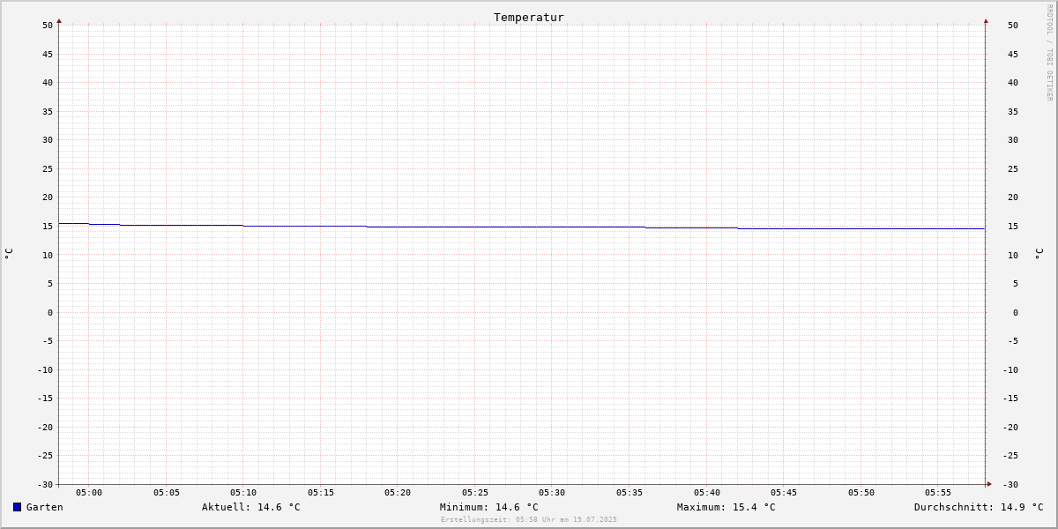Screen dimensions: 1058x529
Task: Click the 05:35 time axis label
Action: coord(630,492)
